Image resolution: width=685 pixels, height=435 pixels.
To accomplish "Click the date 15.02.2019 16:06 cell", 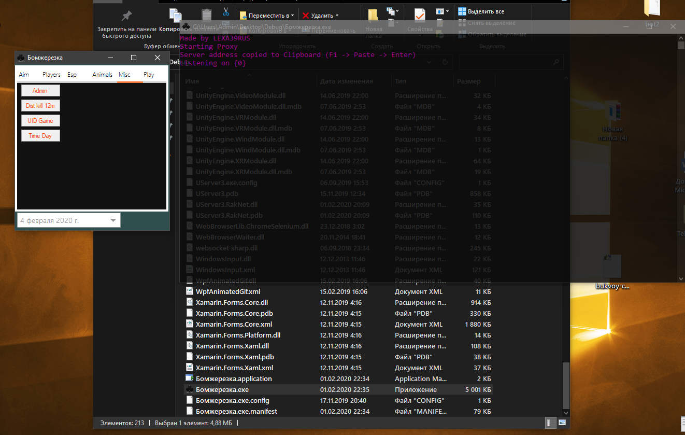I will coord(345,291).
